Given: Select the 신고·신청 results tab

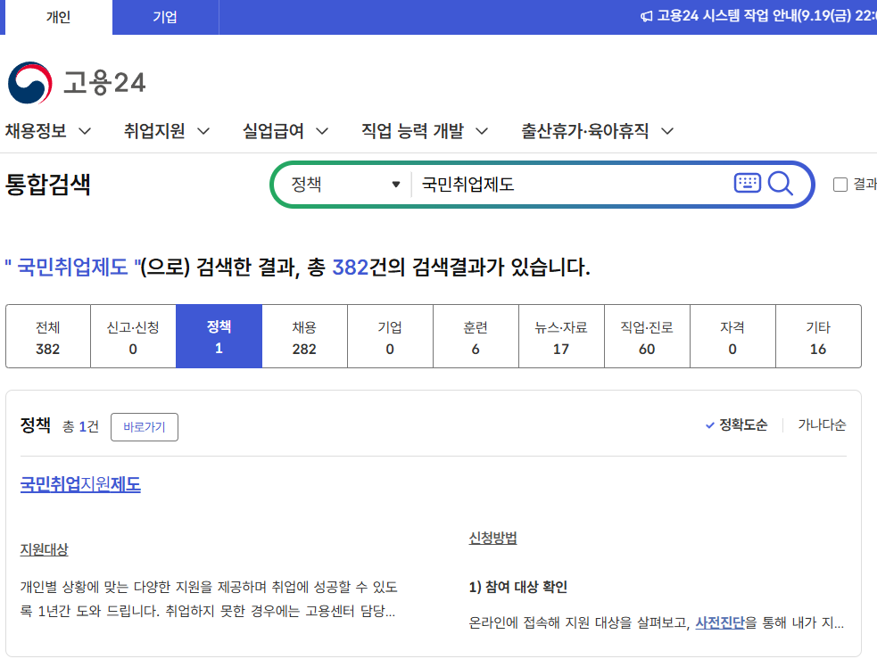Looking at the screenshot, I should point(133,336).
